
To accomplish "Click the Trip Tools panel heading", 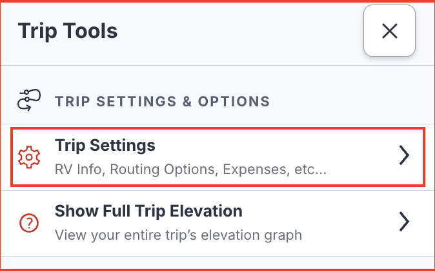I will click(x=68, y=31).
